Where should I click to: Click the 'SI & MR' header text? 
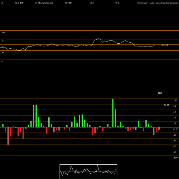[x=19, y=3]
